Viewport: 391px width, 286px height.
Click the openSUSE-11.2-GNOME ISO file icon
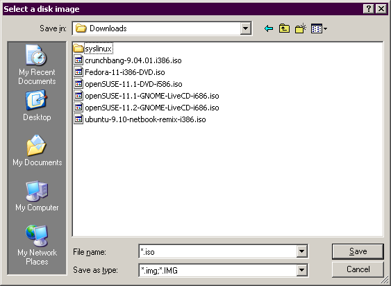point(78,107)
